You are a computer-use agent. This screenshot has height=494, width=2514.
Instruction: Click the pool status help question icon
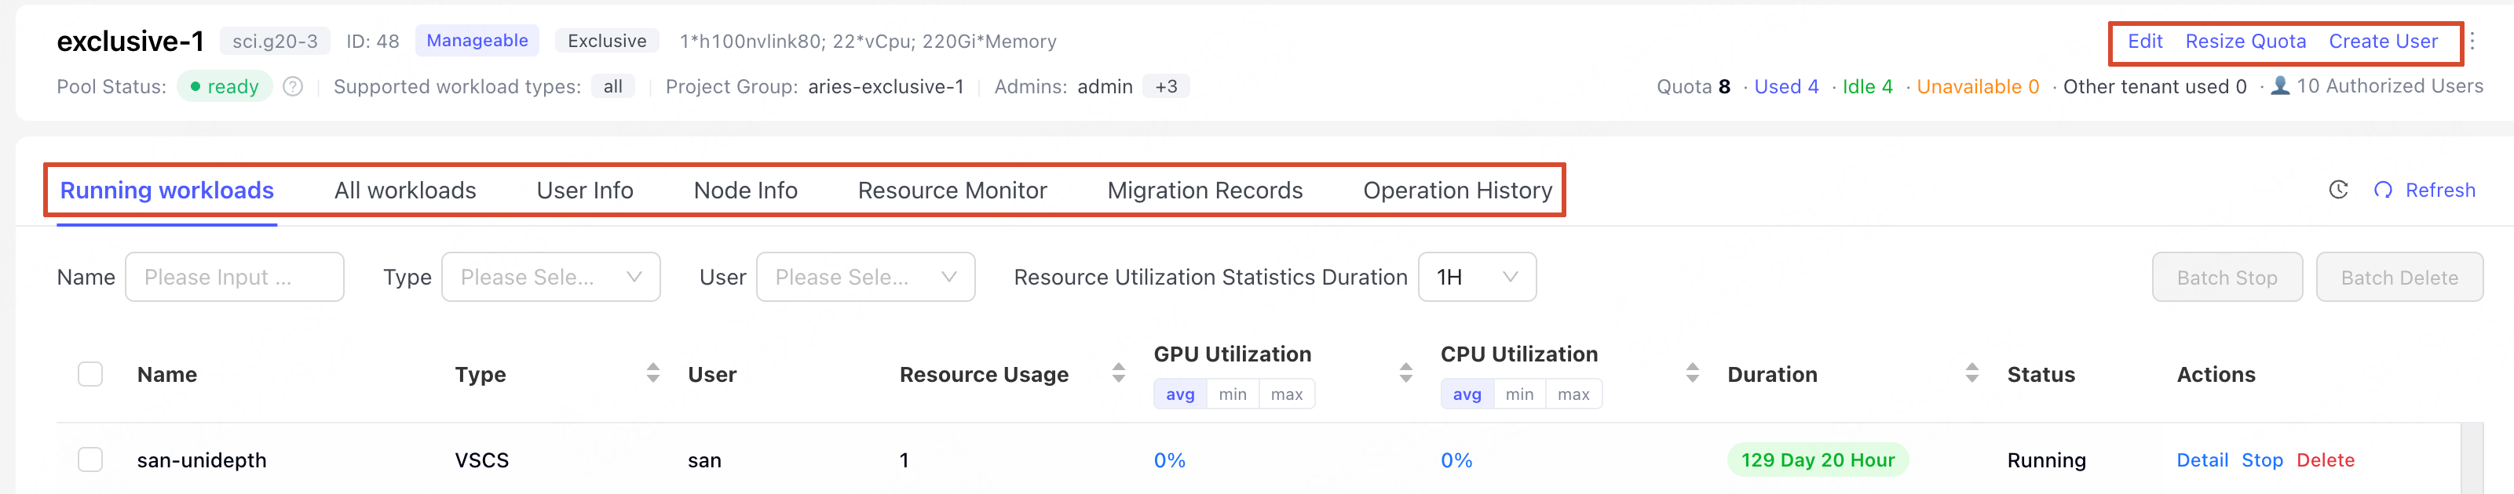pyautogui.click(x=293, y=87)
